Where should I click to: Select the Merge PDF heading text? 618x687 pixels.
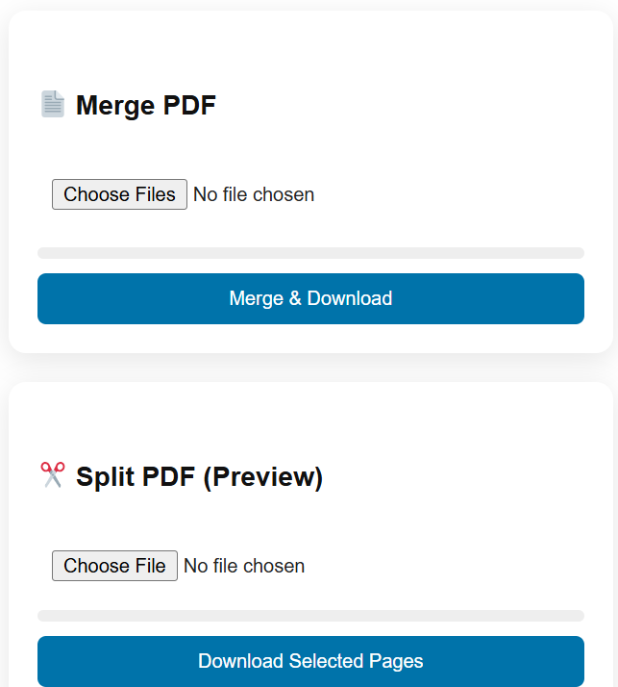[146, 106]
